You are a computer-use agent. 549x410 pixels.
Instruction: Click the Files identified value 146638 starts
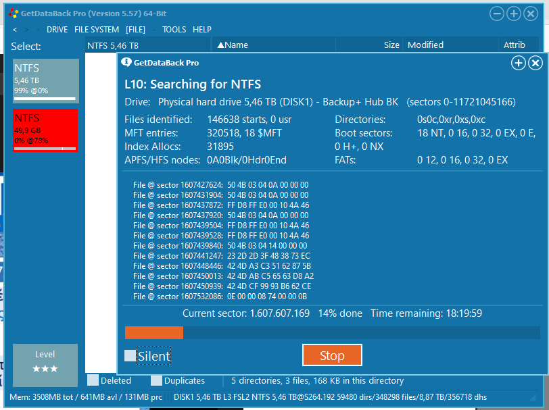(249, 120)
